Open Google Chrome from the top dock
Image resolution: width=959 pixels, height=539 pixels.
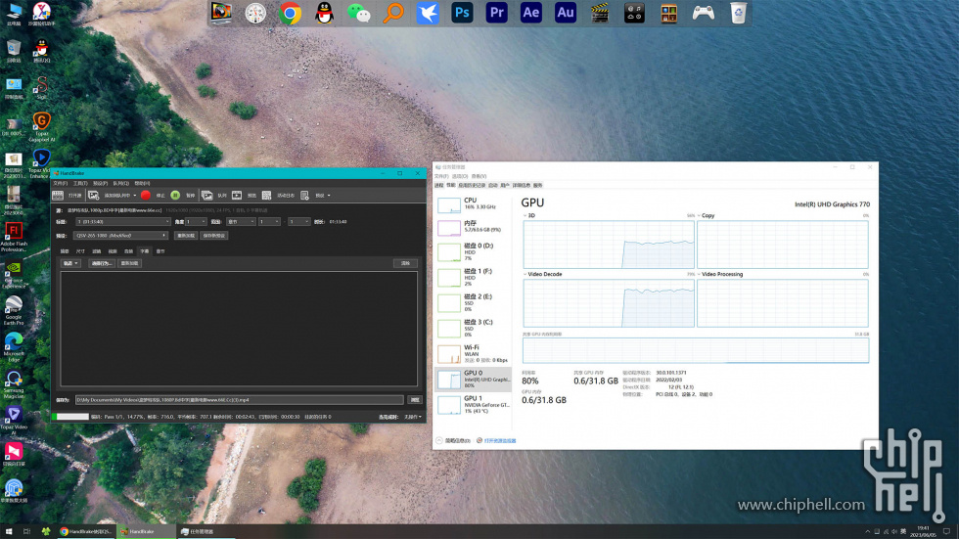(x=290, y=13)
